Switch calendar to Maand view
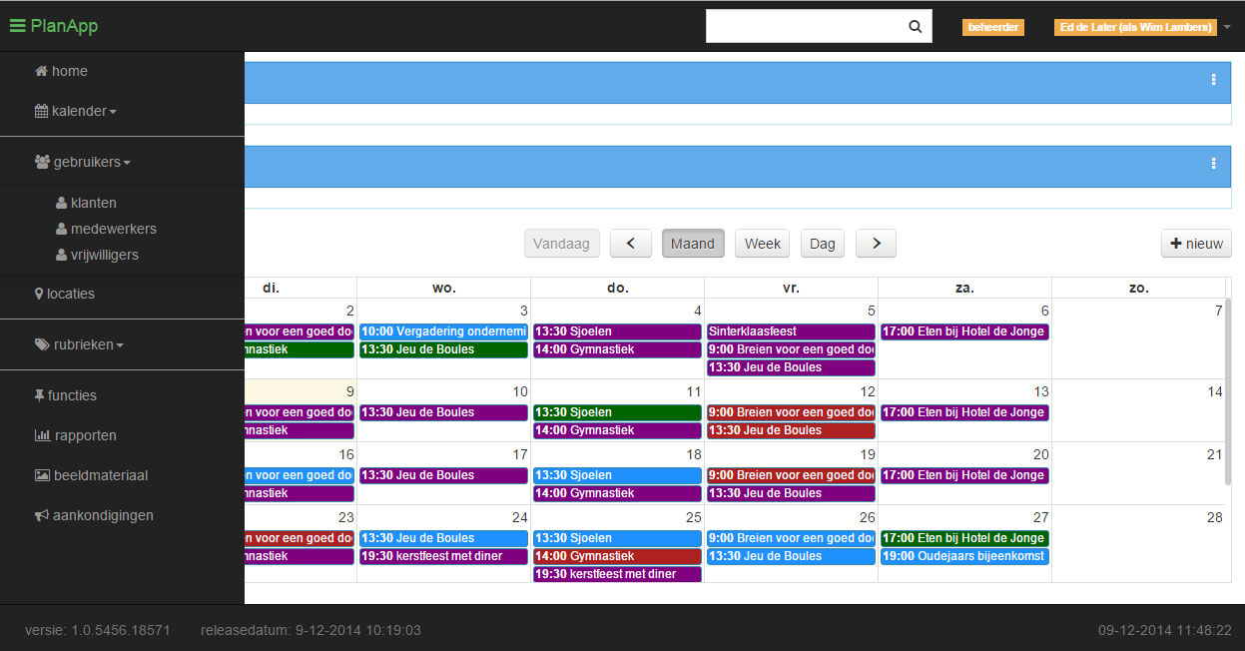This screenshot has width=1245, height=651. [692, 244]
